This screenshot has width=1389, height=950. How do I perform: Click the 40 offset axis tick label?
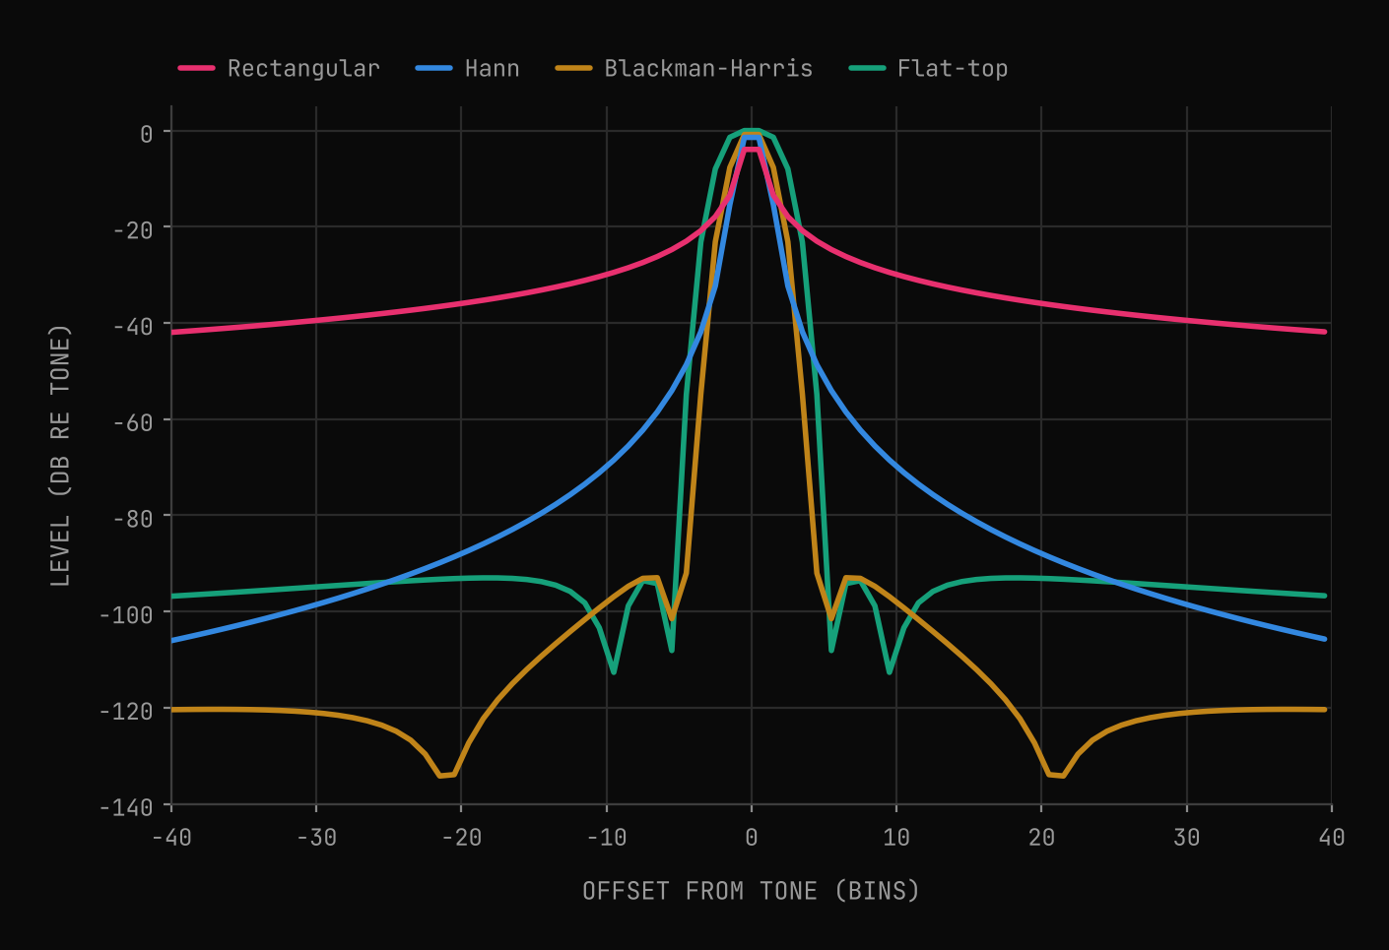coord(1331,837)
